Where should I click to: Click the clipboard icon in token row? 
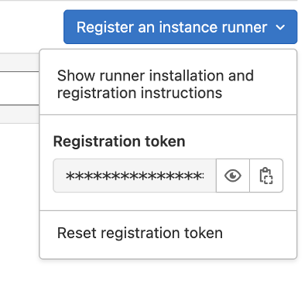[x=266, y=176]
